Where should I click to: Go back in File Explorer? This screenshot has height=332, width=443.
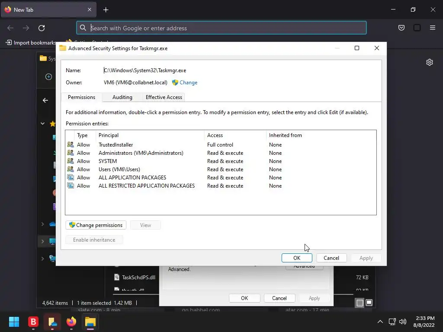coord(45,100)
